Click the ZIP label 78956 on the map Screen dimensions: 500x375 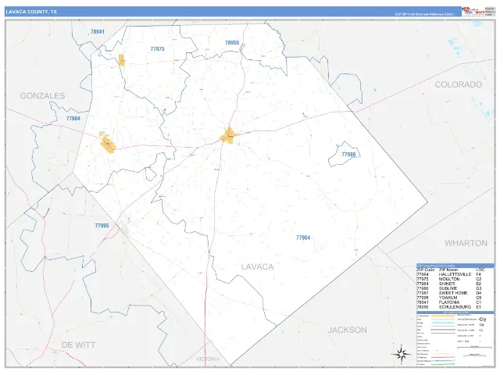click(x=232, y=43)
